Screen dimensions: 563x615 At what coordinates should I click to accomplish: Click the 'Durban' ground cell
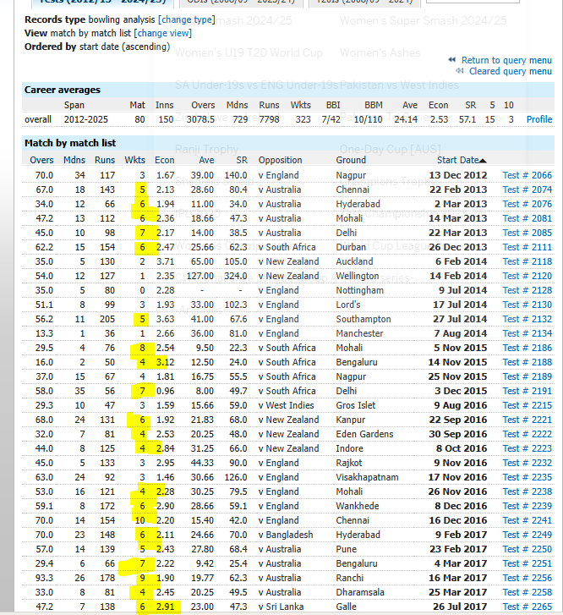coord(351,247)
